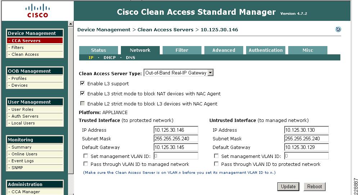Click the trusted Default Gateway field
Screen dimensions: 358x195
[x=176, y=147]
